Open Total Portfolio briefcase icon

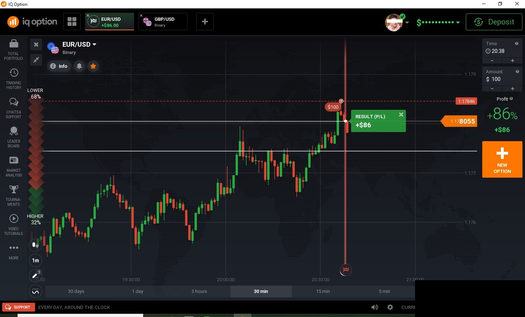pyautogui.click(x=14, y=44)
